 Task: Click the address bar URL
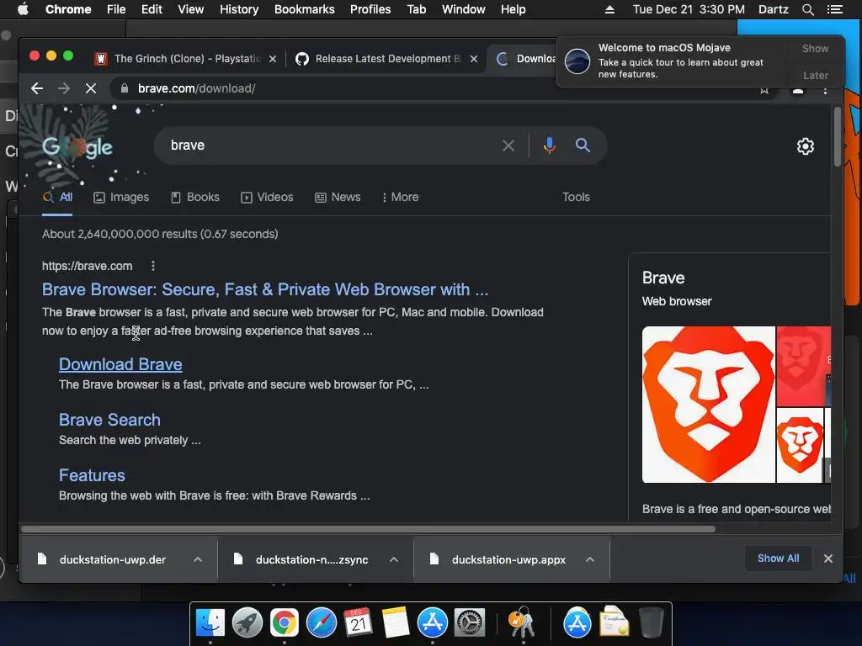[196, 88]
